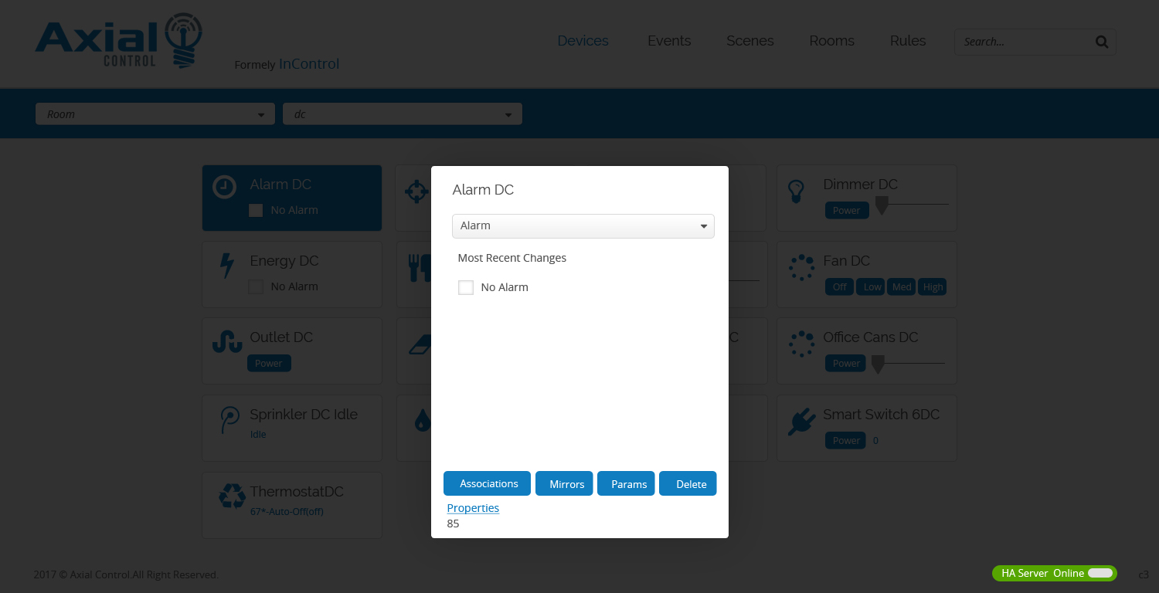
Task: Tick the No Alarm checkbox in the dialog
Action: 466,287
